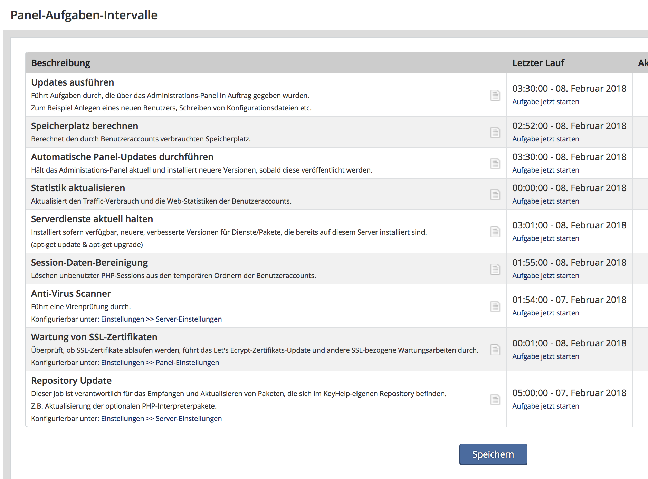Run Statistik aktualisieren task now

click(545, 201)
